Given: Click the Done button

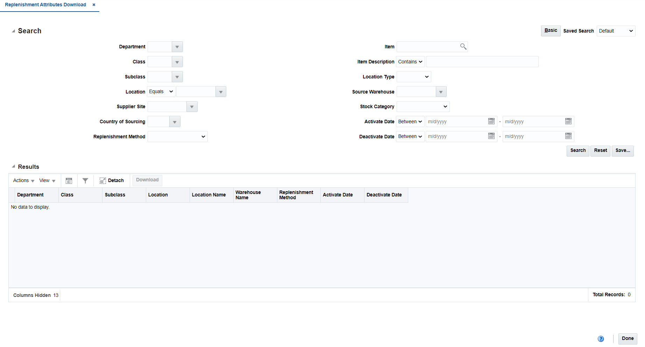Looking at the screenshot, I should coord(627,339).
